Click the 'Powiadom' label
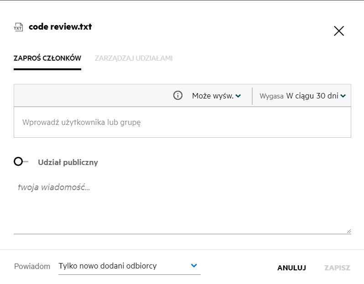The height and width of the screenshot is (284, 364). point(32,266)
